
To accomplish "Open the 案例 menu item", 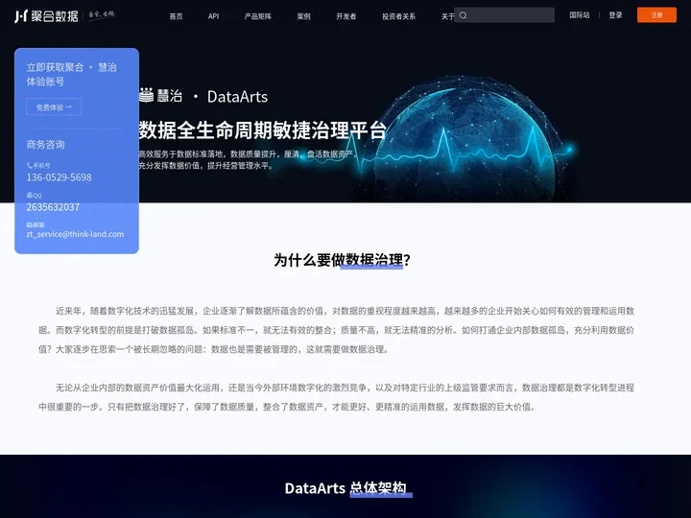I will (x=303, y=16).
